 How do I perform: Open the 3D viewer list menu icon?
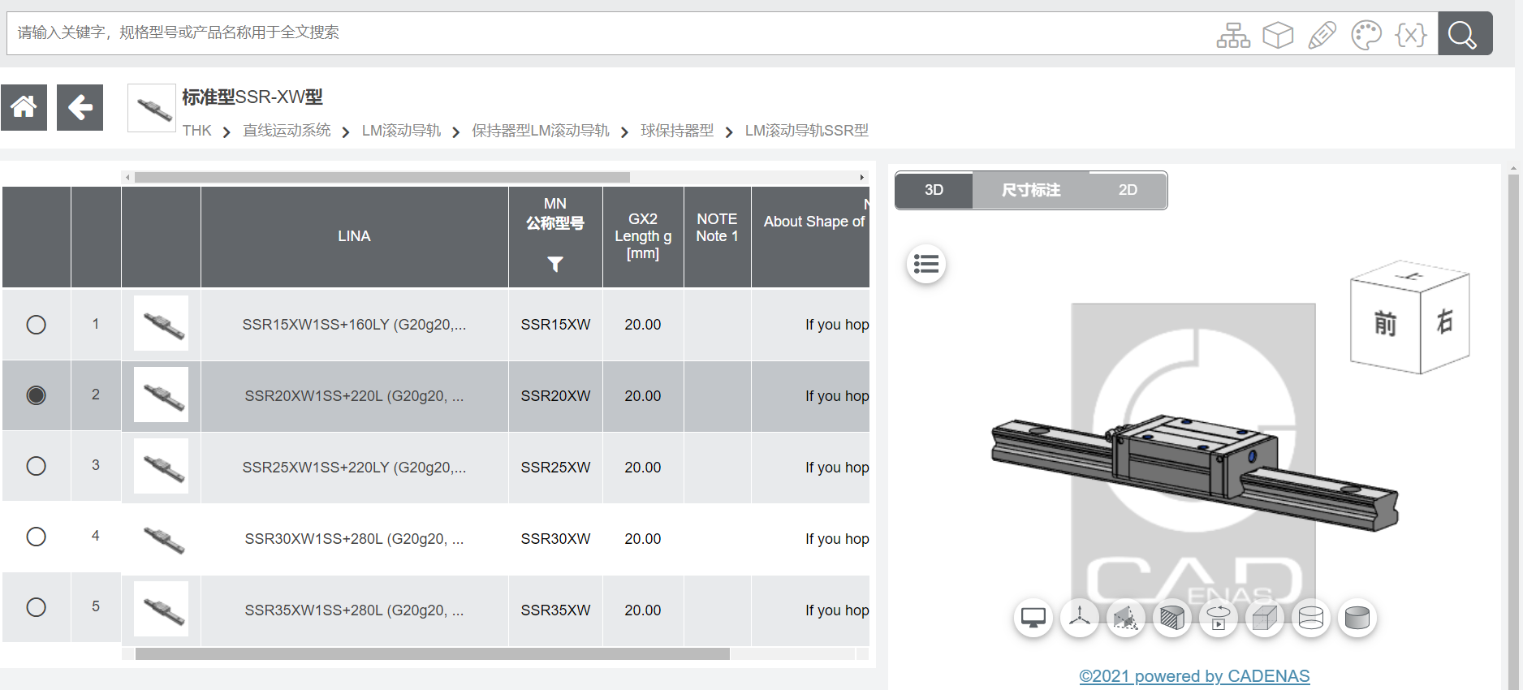click(x=925, y=264)
